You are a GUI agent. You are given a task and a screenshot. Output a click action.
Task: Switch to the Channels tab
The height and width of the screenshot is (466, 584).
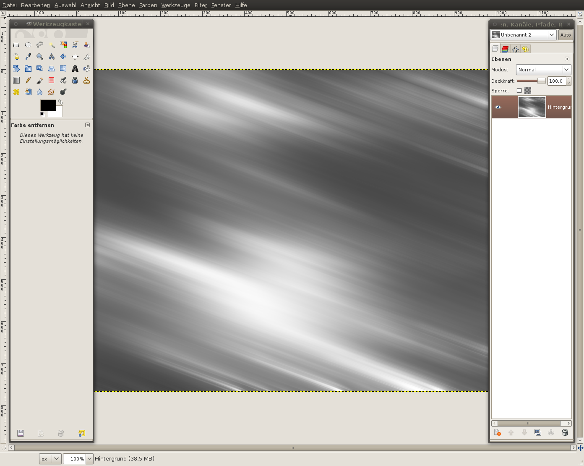point(505,49)
